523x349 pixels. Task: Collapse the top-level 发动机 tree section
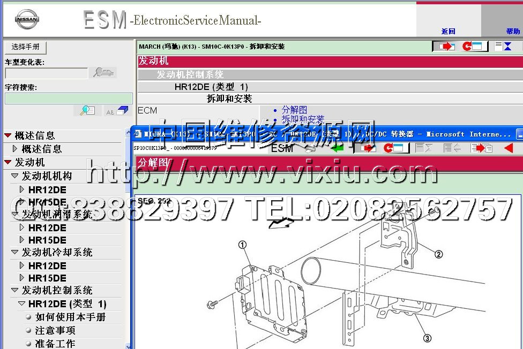(8, 162)
